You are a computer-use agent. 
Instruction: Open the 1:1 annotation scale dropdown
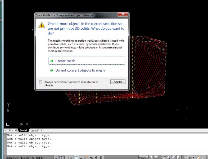click(190, 157)
